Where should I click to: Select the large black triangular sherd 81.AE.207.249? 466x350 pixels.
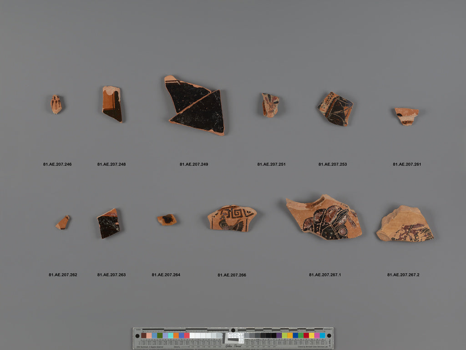(x=195, y=105)
